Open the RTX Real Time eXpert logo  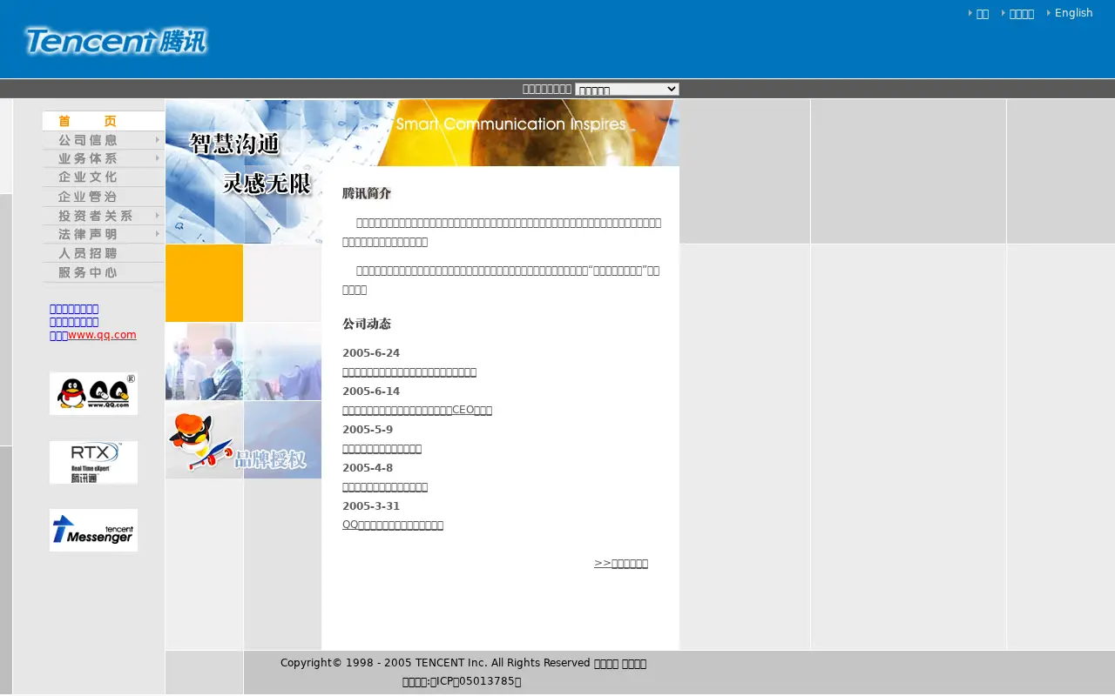[93, 462]
